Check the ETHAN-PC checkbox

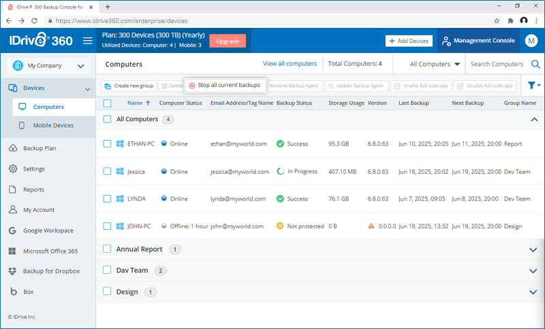107,144
